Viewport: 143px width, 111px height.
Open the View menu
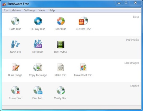click(42, 10)
